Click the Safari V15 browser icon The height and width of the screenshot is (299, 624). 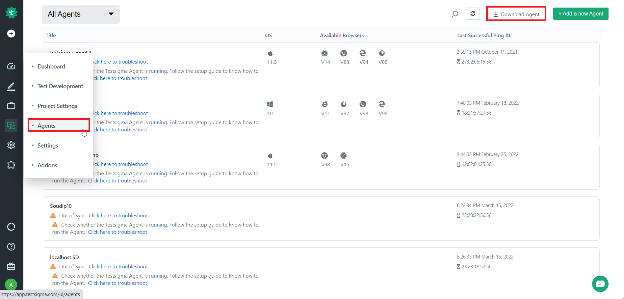[x=344, y=155]
